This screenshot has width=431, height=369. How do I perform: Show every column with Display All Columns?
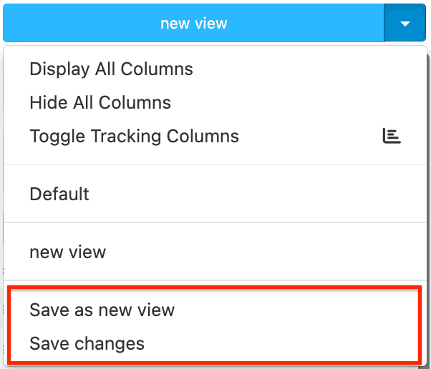click(111, 69)
